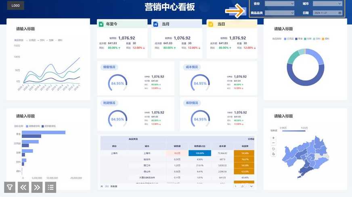Click the LOGO placeholder
This screenshot has height=197, width=352.
[x=15, y=5]
